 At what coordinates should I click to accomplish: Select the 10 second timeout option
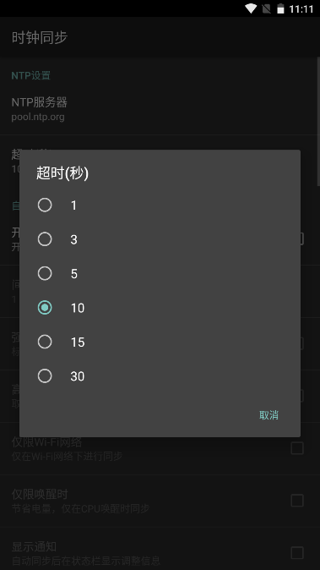160,308
